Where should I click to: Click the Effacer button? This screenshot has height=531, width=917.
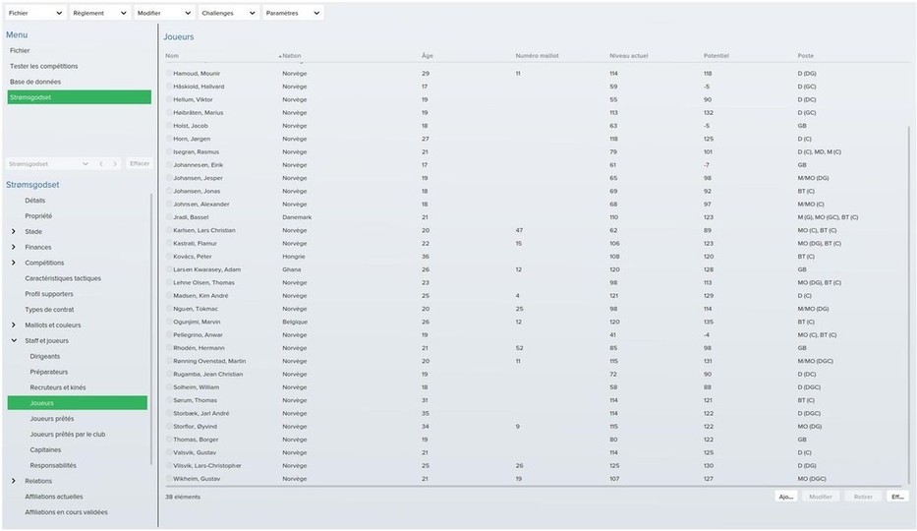coord(140,163)
